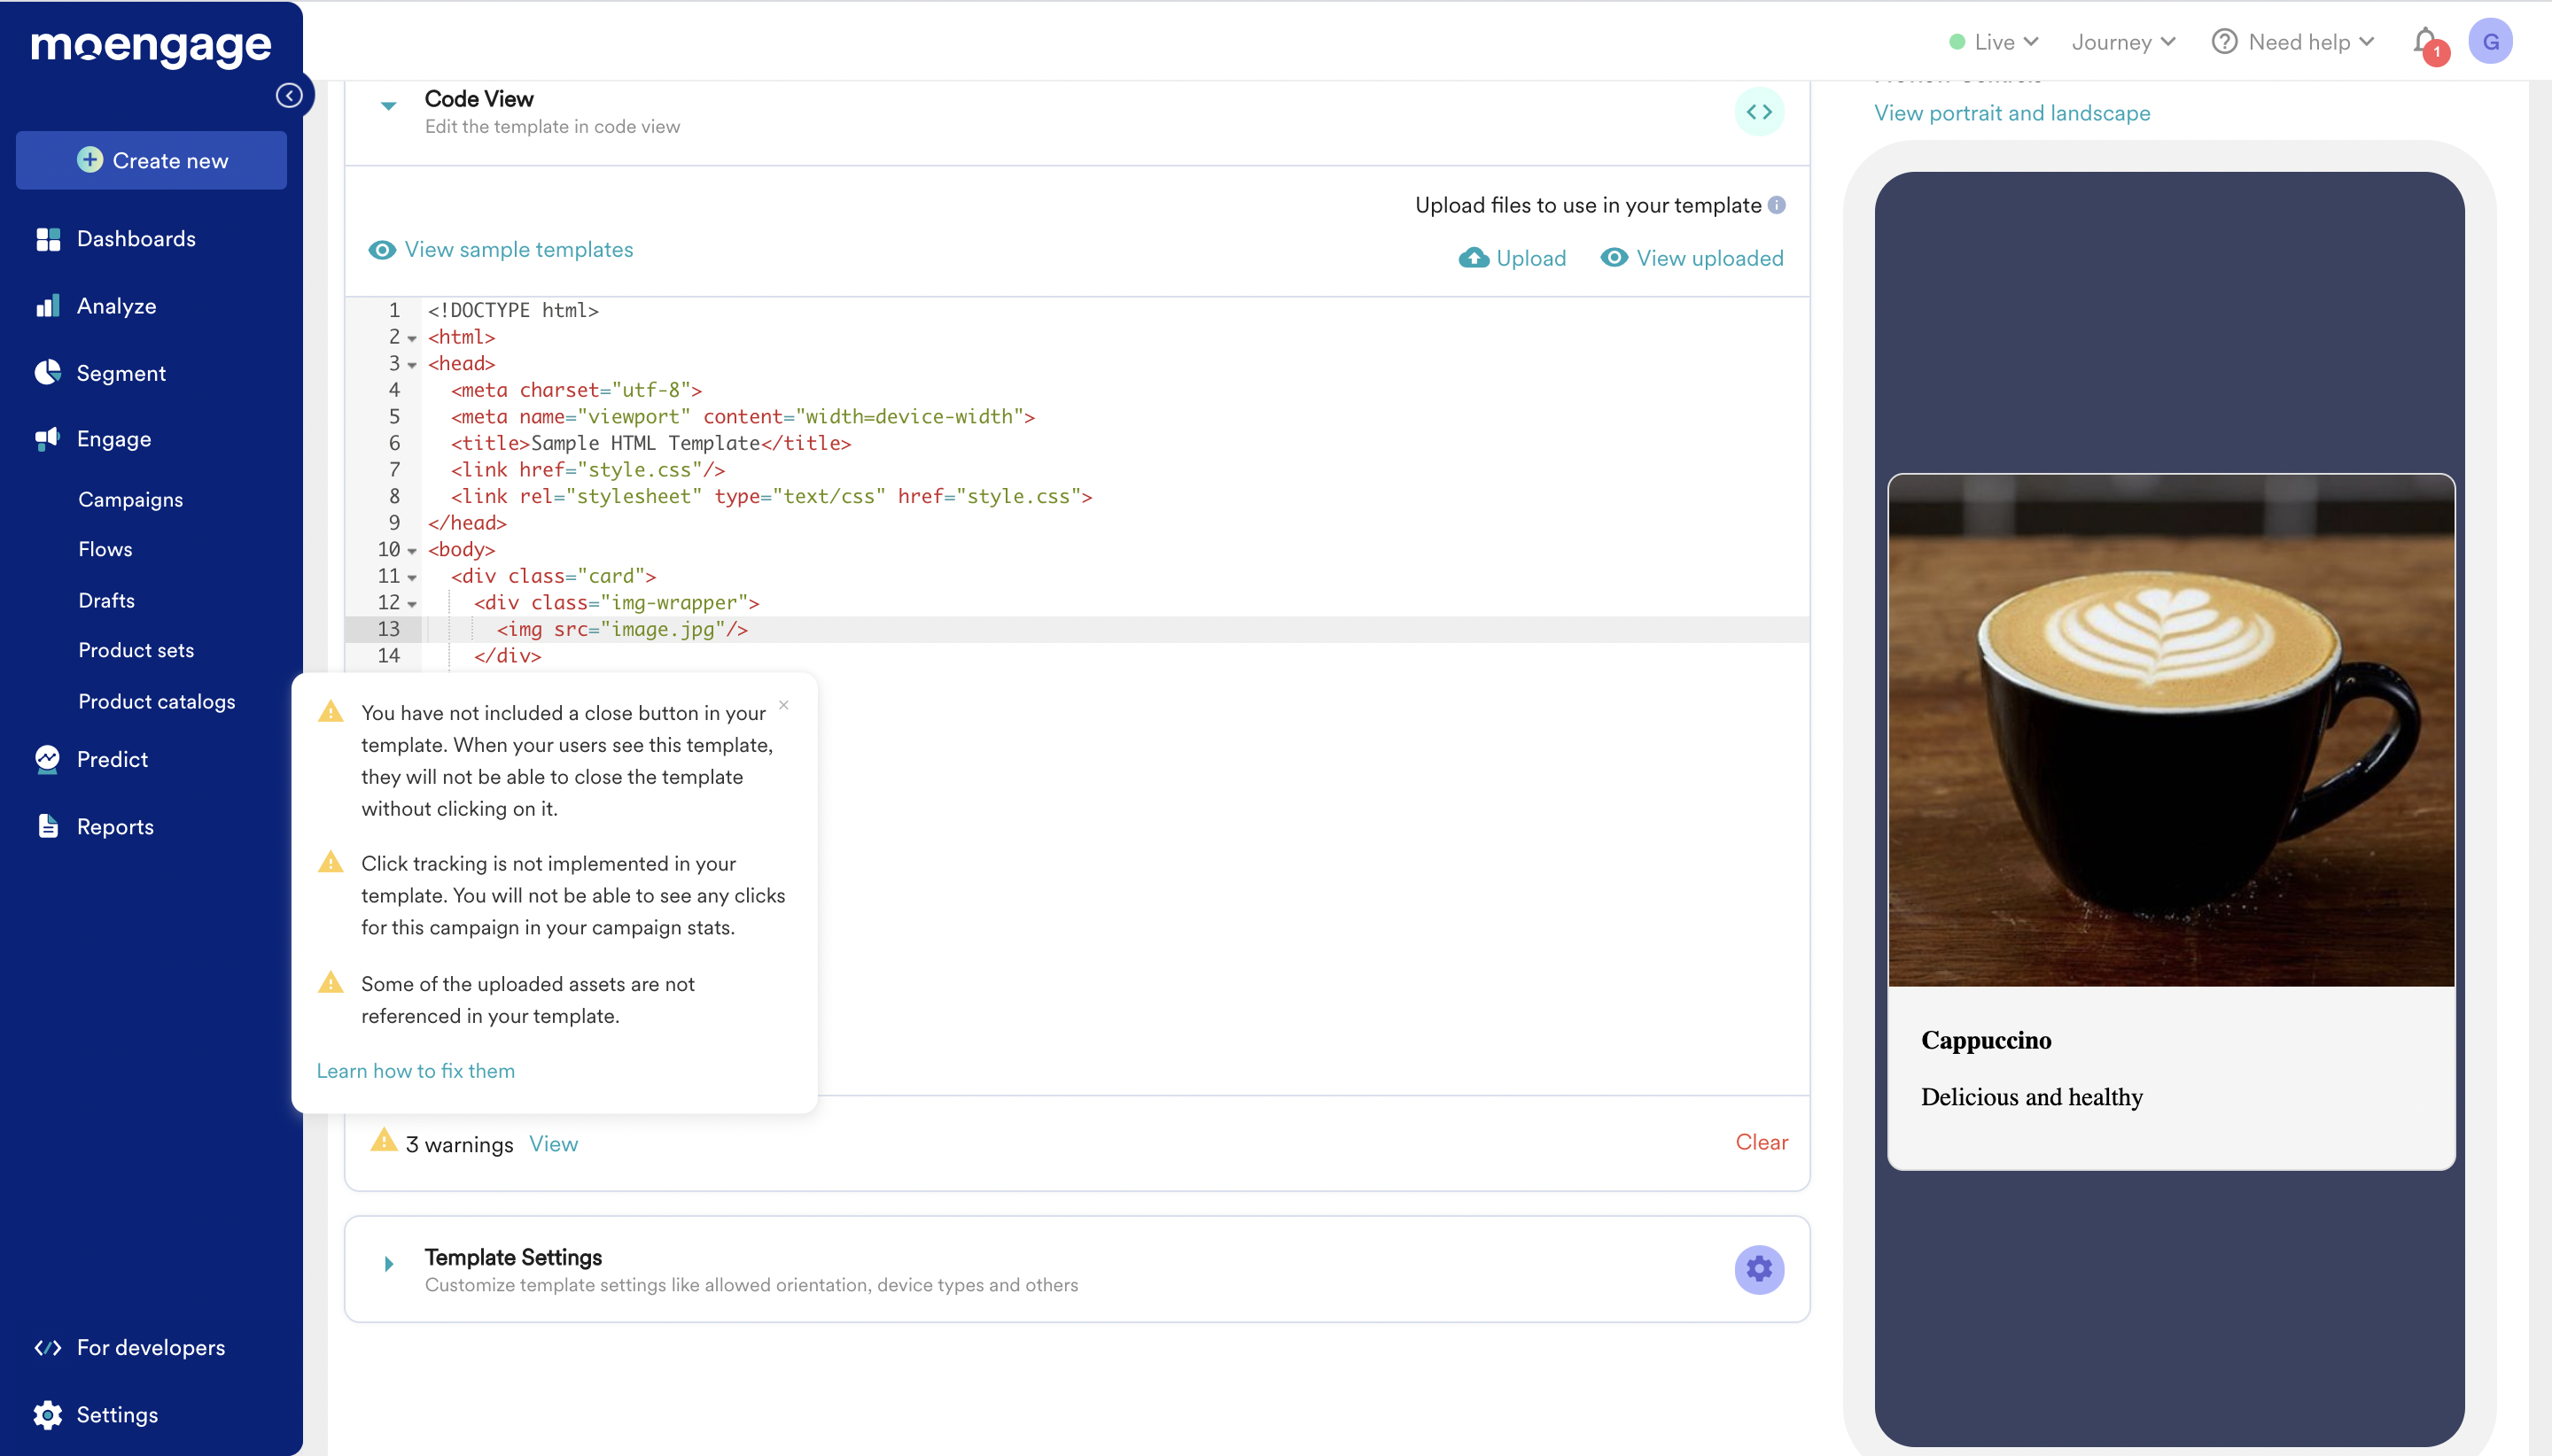Click the Template Settings gear icon
Screen dimensions: 2552x1456
pos(1759,1269)
